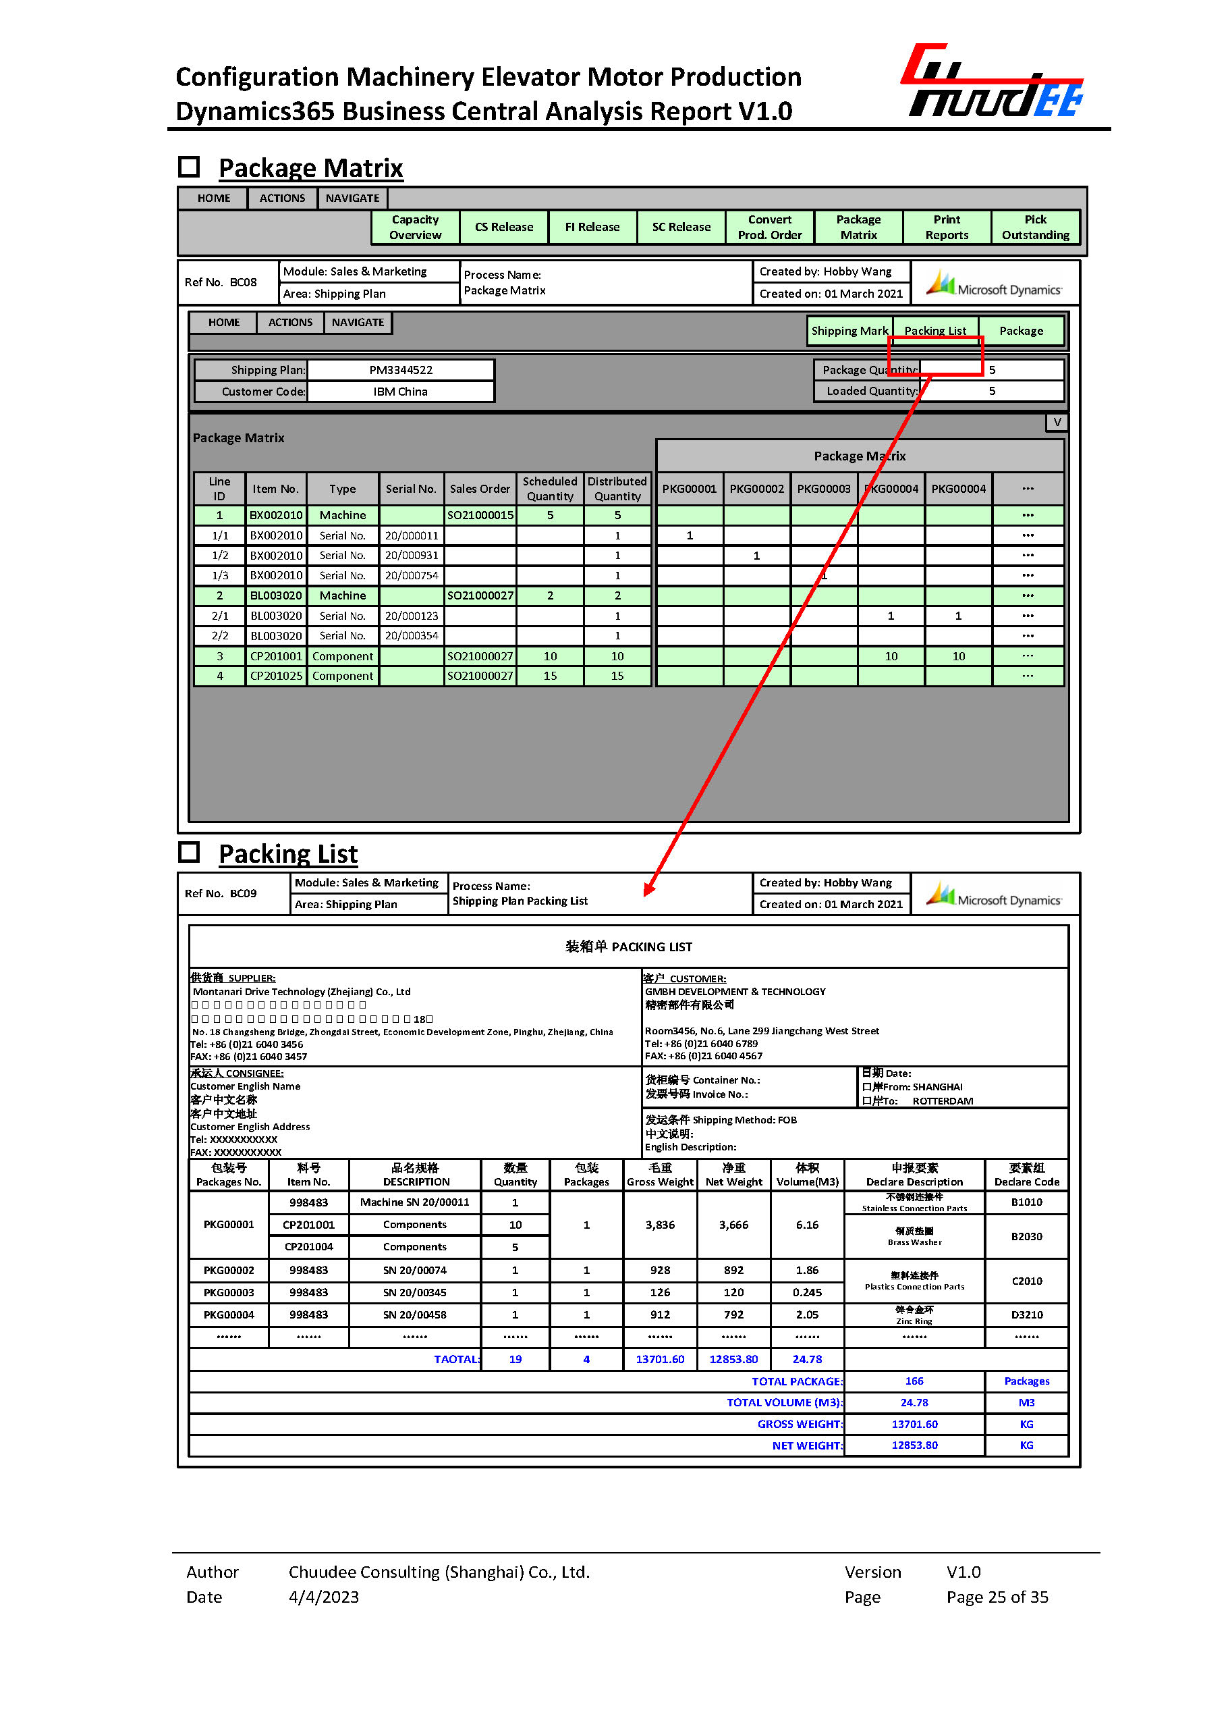Tick the checkbox beside Package Matrix heading

tap(188, 167)
